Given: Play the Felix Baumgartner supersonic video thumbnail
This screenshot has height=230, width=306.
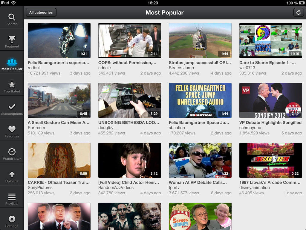Looking at the screenshot, I should tap(59, 40).
